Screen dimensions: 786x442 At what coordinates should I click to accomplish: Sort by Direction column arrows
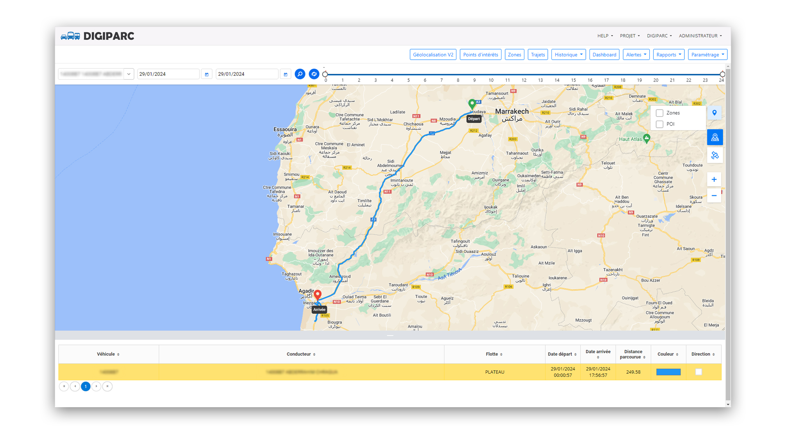click(x=714, y=354)
